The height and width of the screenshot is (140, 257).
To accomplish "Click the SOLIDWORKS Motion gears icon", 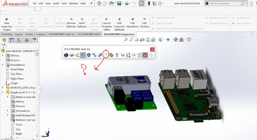I will pos(100,55).
